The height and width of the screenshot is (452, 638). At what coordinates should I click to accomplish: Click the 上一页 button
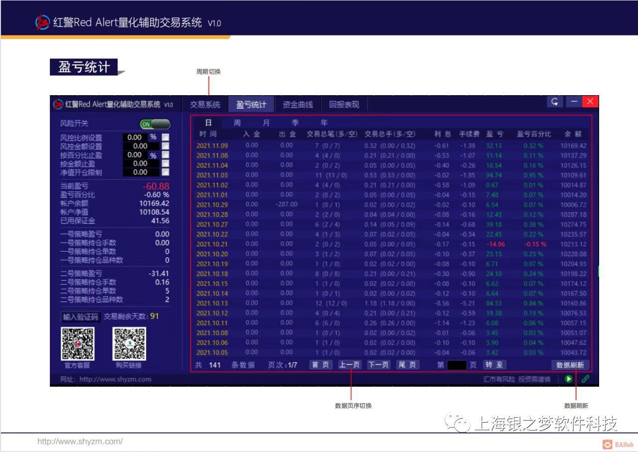pyautogui.click(x=350, y=365)
